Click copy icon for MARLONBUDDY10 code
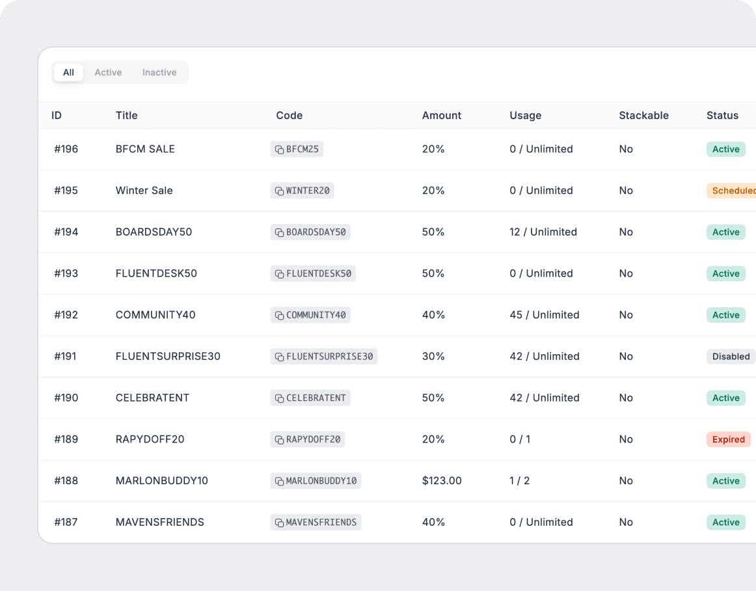 279,482
